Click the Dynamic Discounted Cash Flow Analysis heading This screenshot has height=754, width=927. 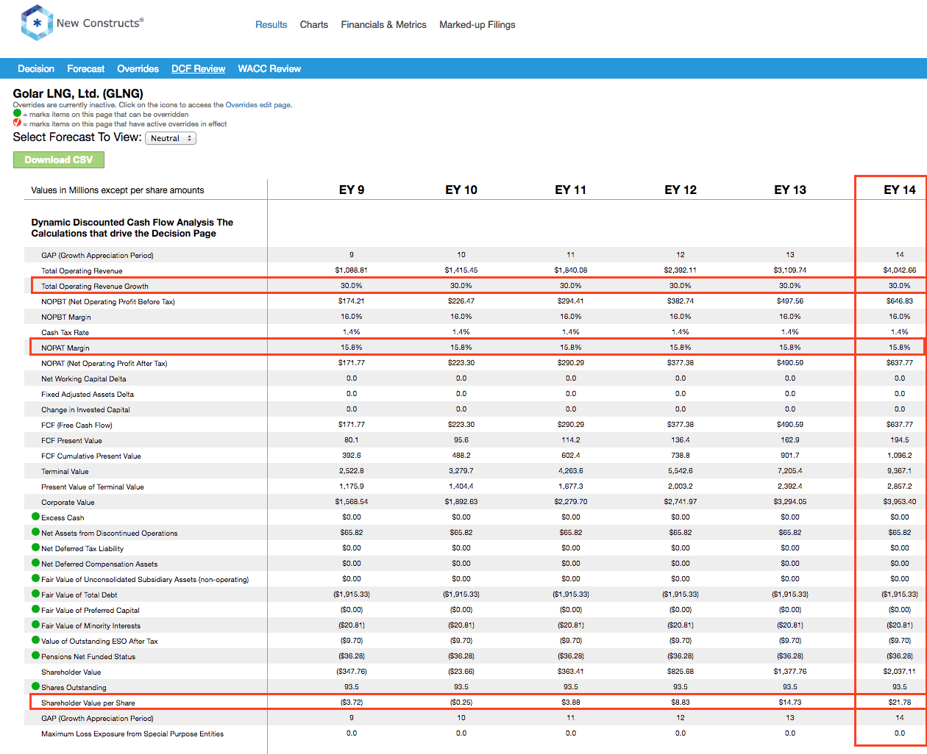tap(132, 228)
